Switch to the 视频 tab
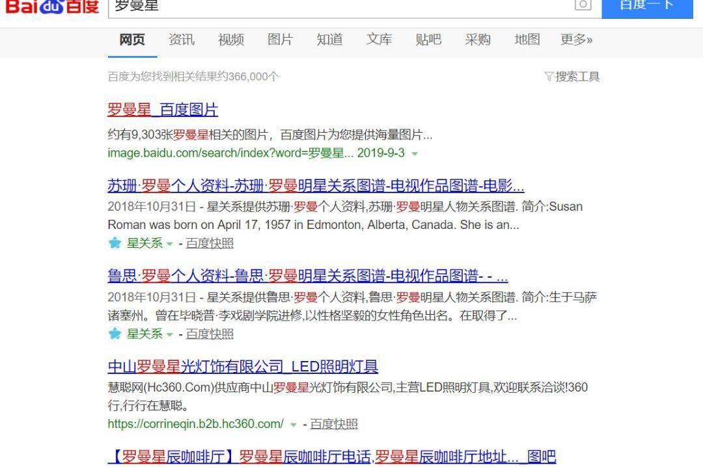 (x=231, y=40)
